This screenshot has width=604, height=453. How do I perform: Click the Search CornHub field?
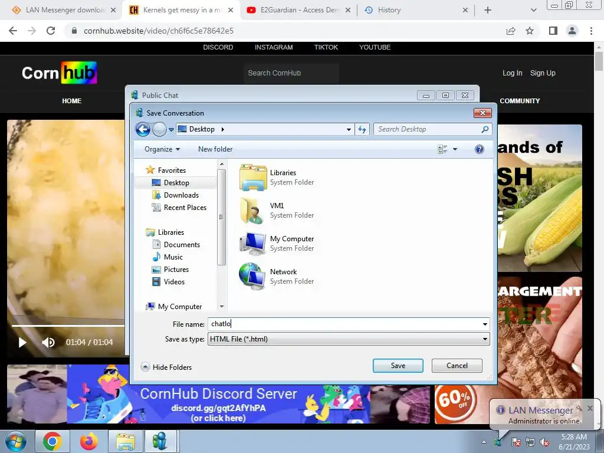[x=291, y=73]
